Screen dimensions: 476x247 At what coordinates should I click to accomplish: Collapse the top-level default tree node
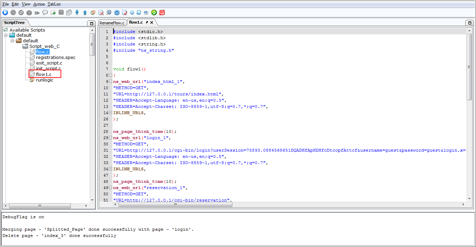(6, 35)
